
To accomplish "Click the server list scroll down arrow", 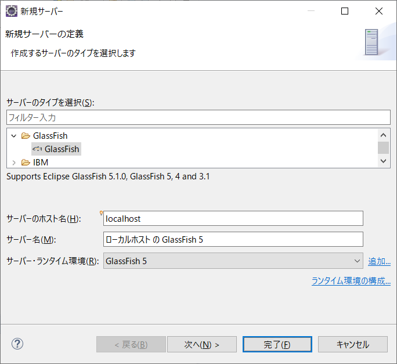I will pyautogui.click(x=383, y=161).
